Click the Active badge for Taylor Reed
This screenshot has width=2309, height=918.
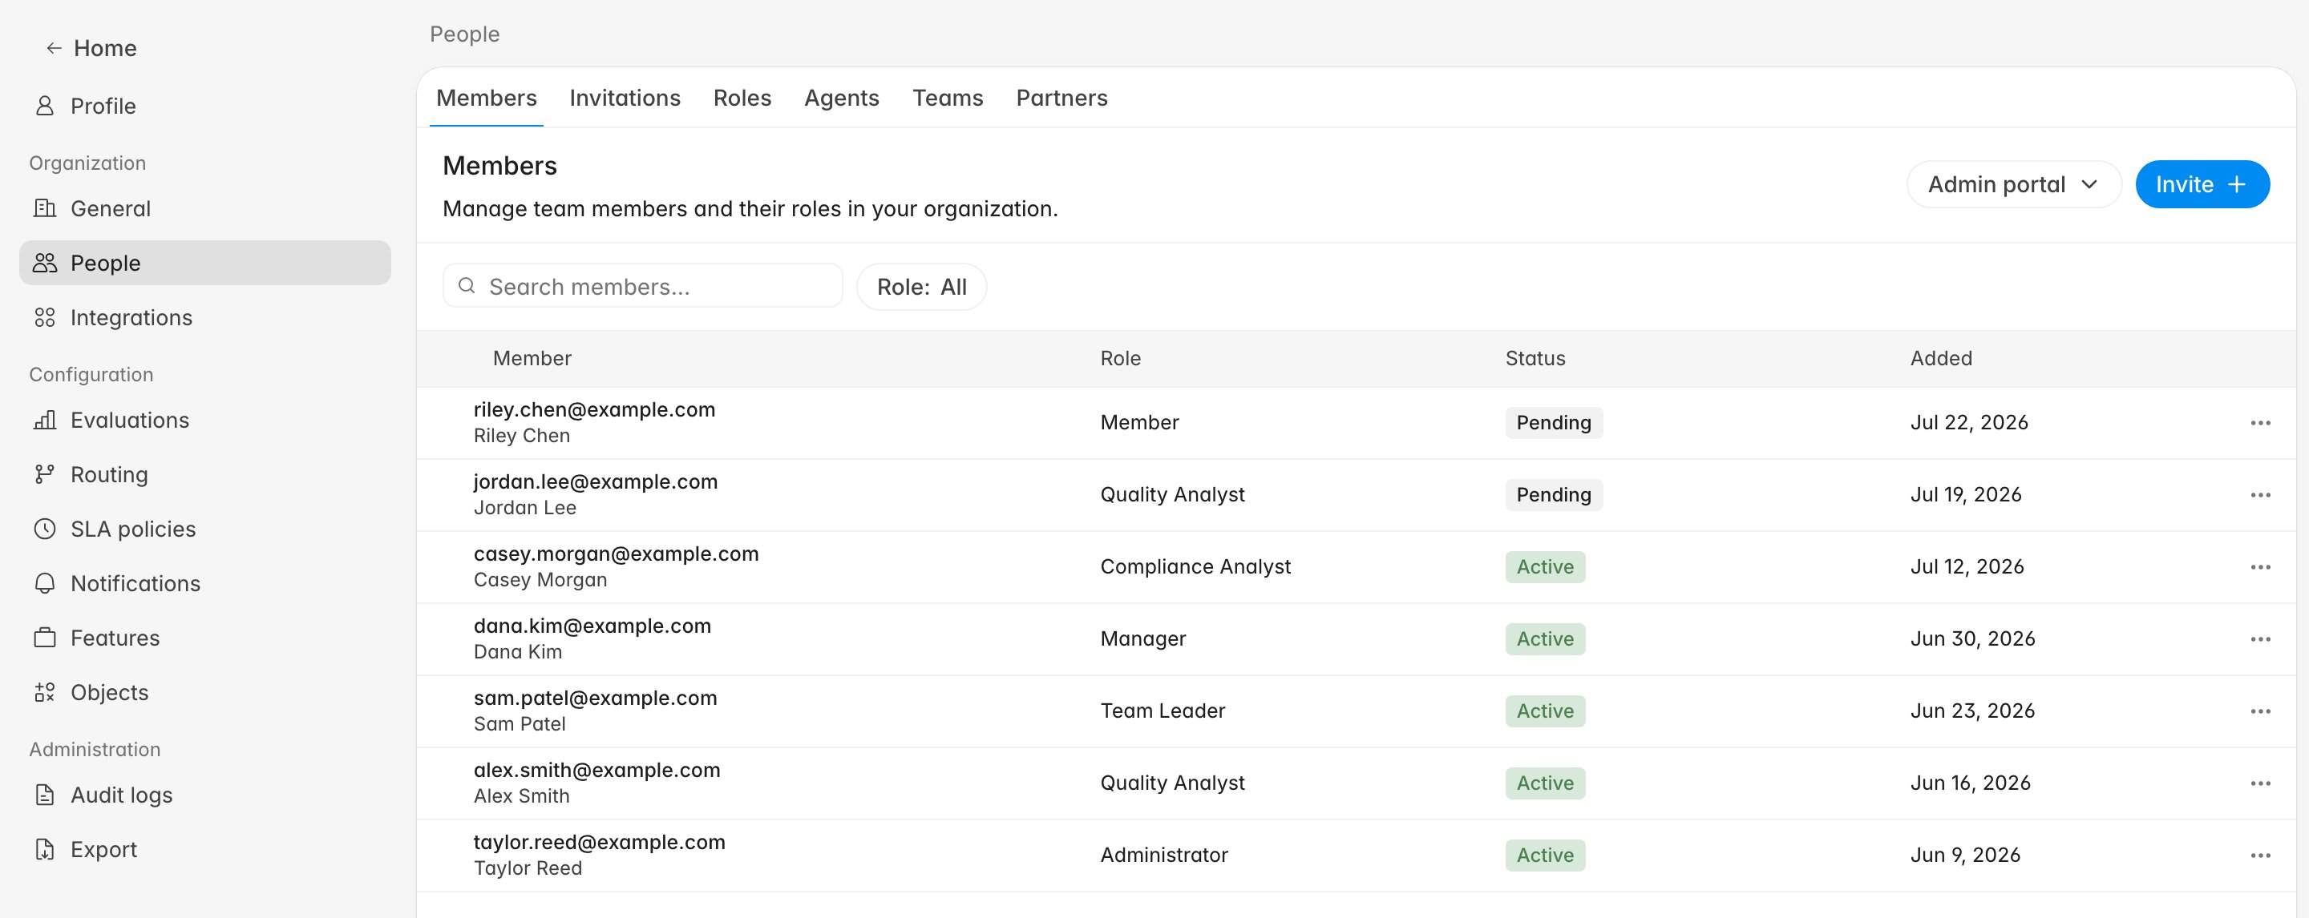(x=1544, y=856)
